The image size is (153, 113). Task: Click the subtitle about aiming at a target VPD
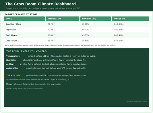(x=43, y=8)
